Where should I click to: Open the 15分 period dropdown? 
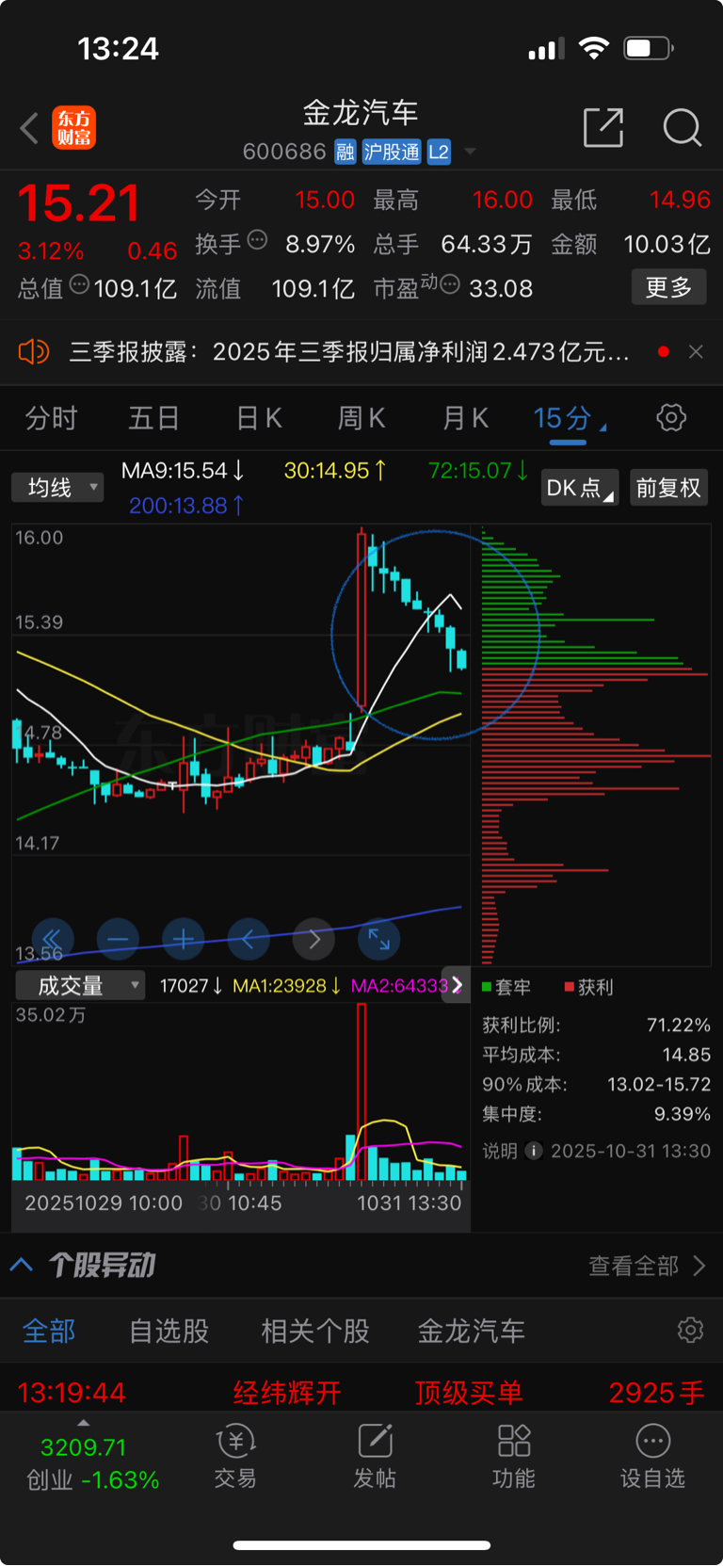click(569, 417)
